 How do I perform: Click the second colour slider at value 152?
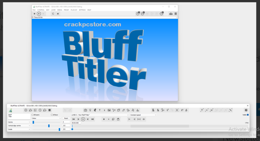[x=49, y=126]
